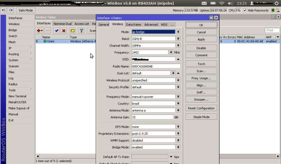Show more tabs with the ellipsis tab
This screenshot has height=164, width=281.
pos(172,24)
